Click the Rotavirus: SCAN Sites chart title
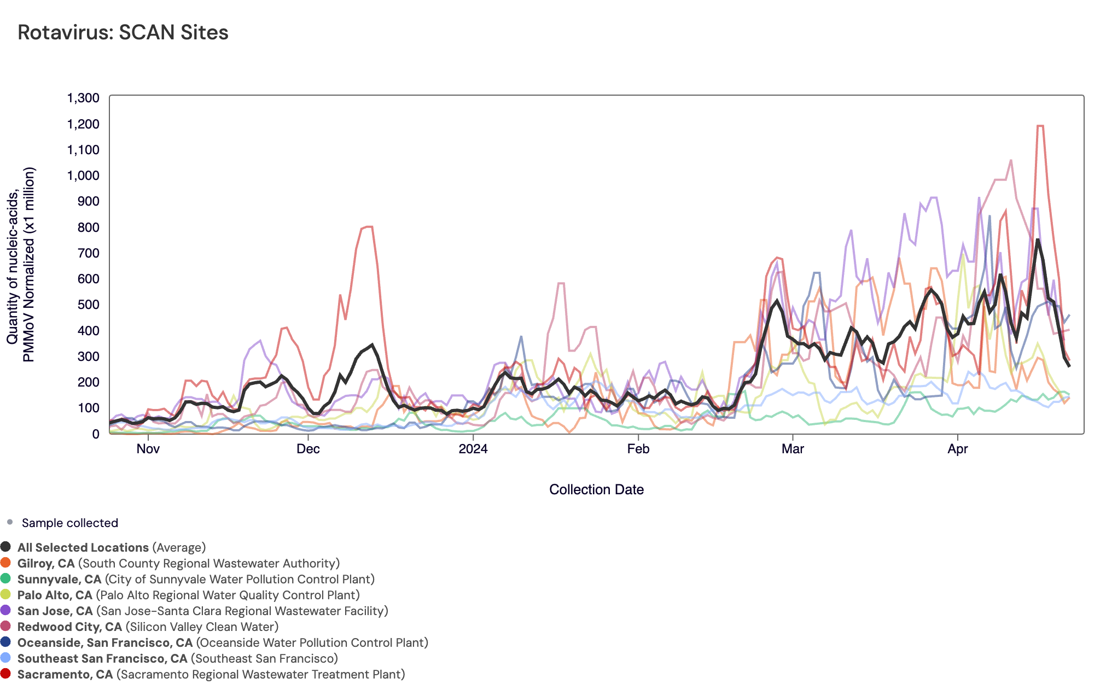This screenshot has height=690, width=1106. 123,32
